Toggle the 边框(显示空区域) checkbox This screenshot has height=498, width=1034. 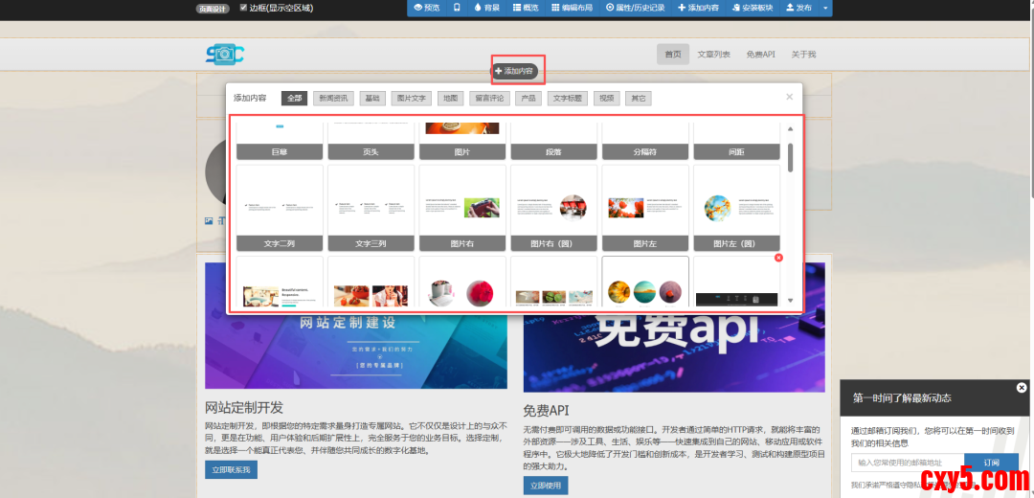point(243,8)
